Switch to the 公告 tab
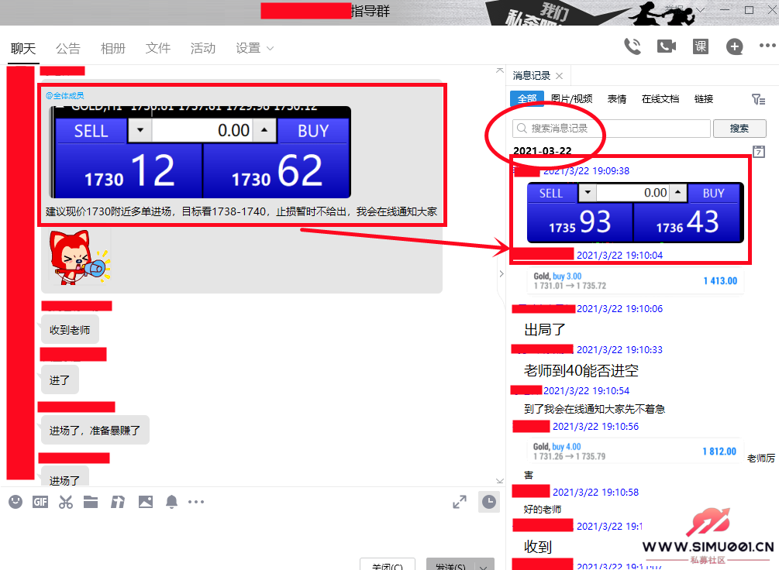Image resolution: width=779 pixels, height=570 pixels. point(68,48)
